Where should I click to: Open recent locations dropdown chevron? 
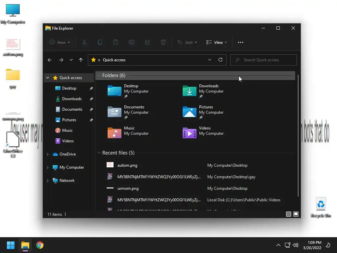click(71, 60)
